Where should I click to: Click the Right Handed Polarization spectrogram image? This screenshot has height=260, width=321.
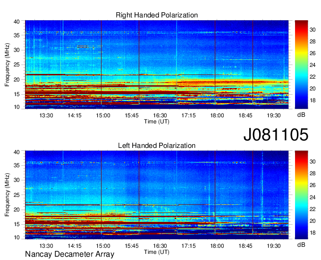click(157, 65)
